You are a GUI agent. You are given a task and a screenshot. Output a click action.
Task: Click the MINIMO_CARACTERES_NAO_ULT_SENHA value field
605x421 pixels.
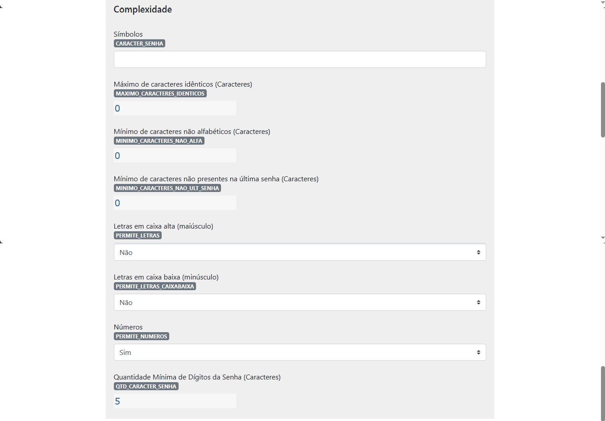[175, 203]
